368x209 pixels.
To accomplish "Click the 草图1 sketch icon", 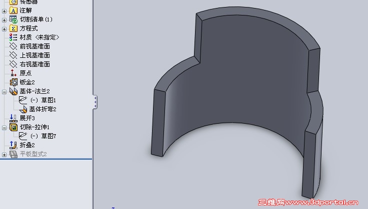I will click(x=23, y=100).
